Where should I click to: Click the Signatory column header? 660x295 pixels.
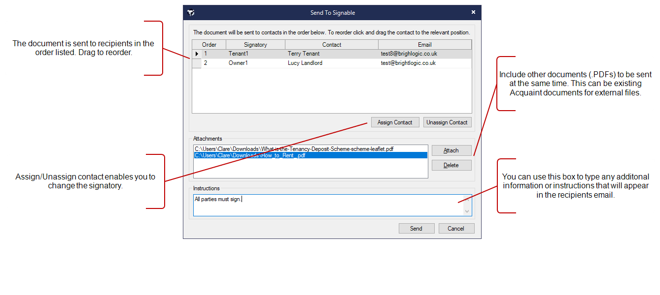(x=255, y=45)
